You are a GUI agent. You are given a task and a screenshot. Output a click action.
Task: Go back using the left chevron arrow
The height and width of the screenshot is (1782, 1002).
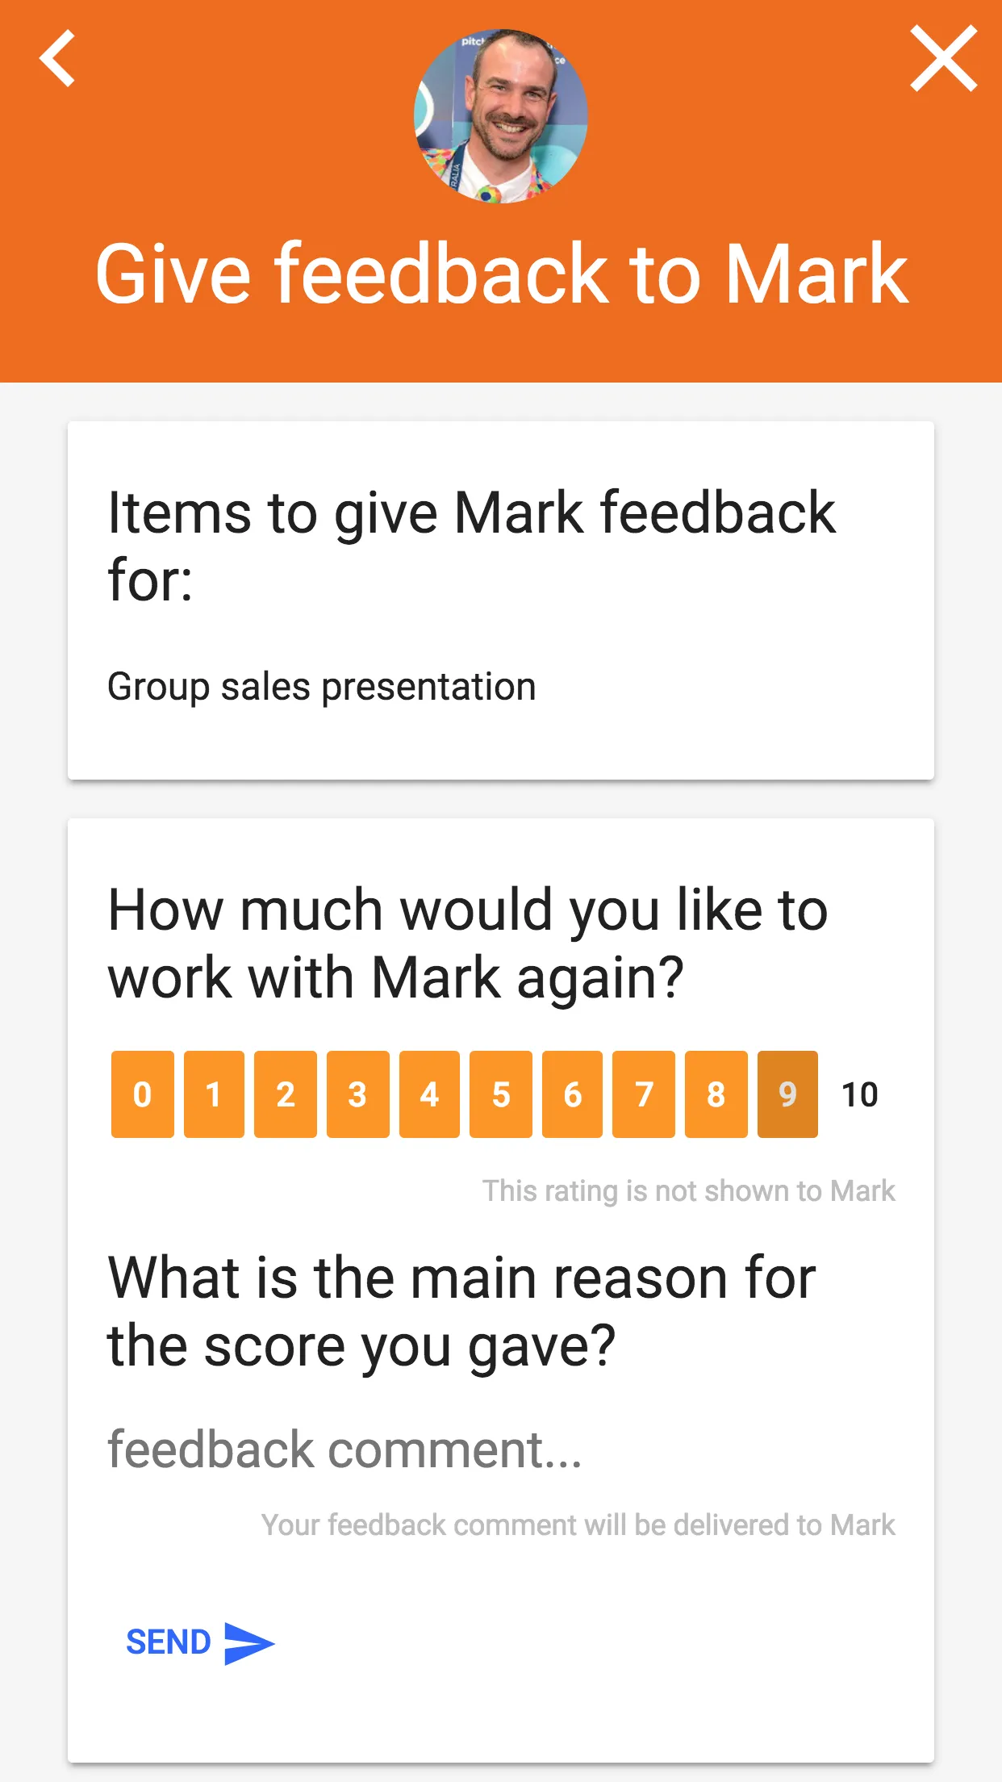tap(57, 58)
